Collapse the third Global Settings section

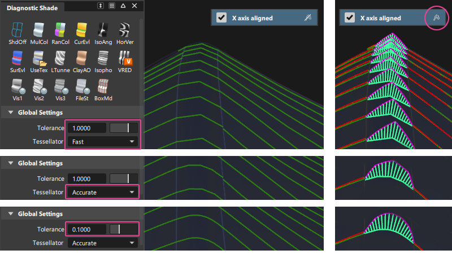pyautogui.click(x=11, y=214)
